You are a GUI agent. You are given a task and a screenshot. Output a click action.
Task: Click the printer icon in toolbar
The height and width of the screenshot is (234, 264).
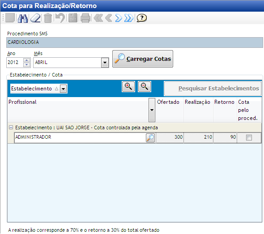point(85,18)
